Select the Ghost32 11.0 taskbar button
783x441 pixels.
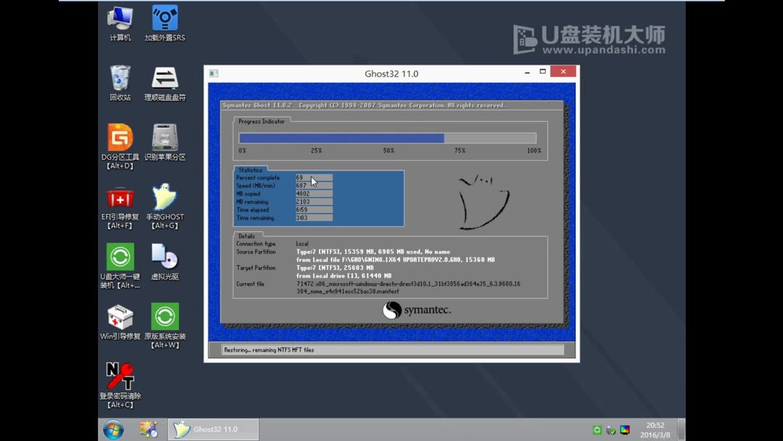coord(212,429)
